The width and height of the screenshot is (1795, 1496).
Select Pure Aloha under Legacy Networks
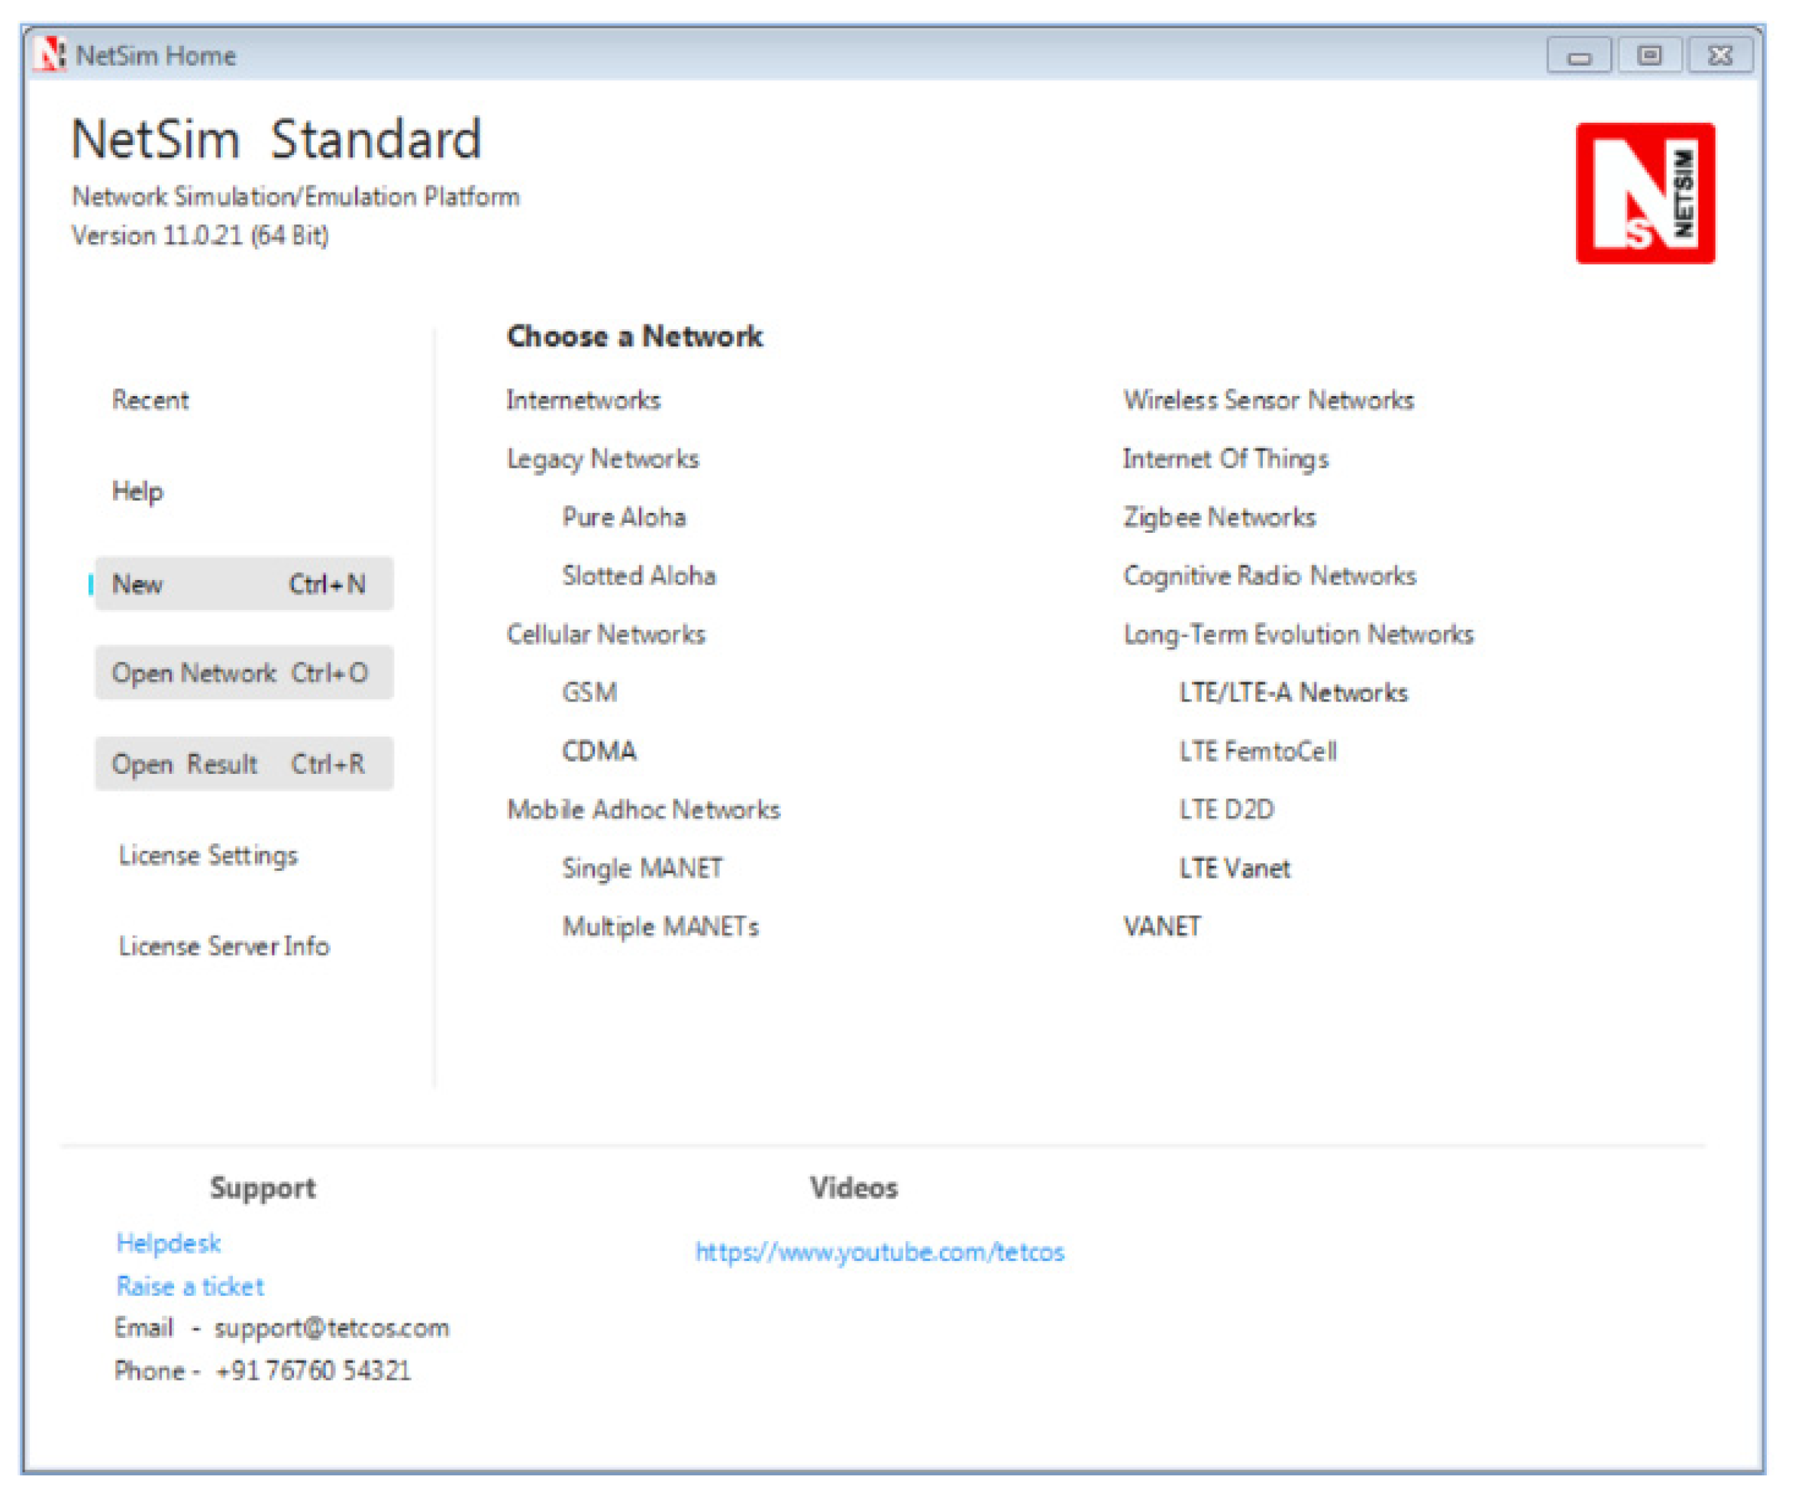[624, 517]
